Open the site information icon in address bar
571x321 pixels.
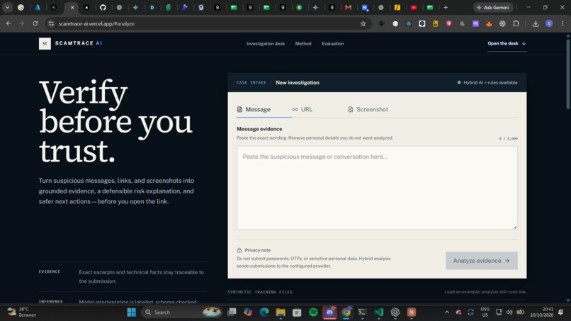(51, 23)
